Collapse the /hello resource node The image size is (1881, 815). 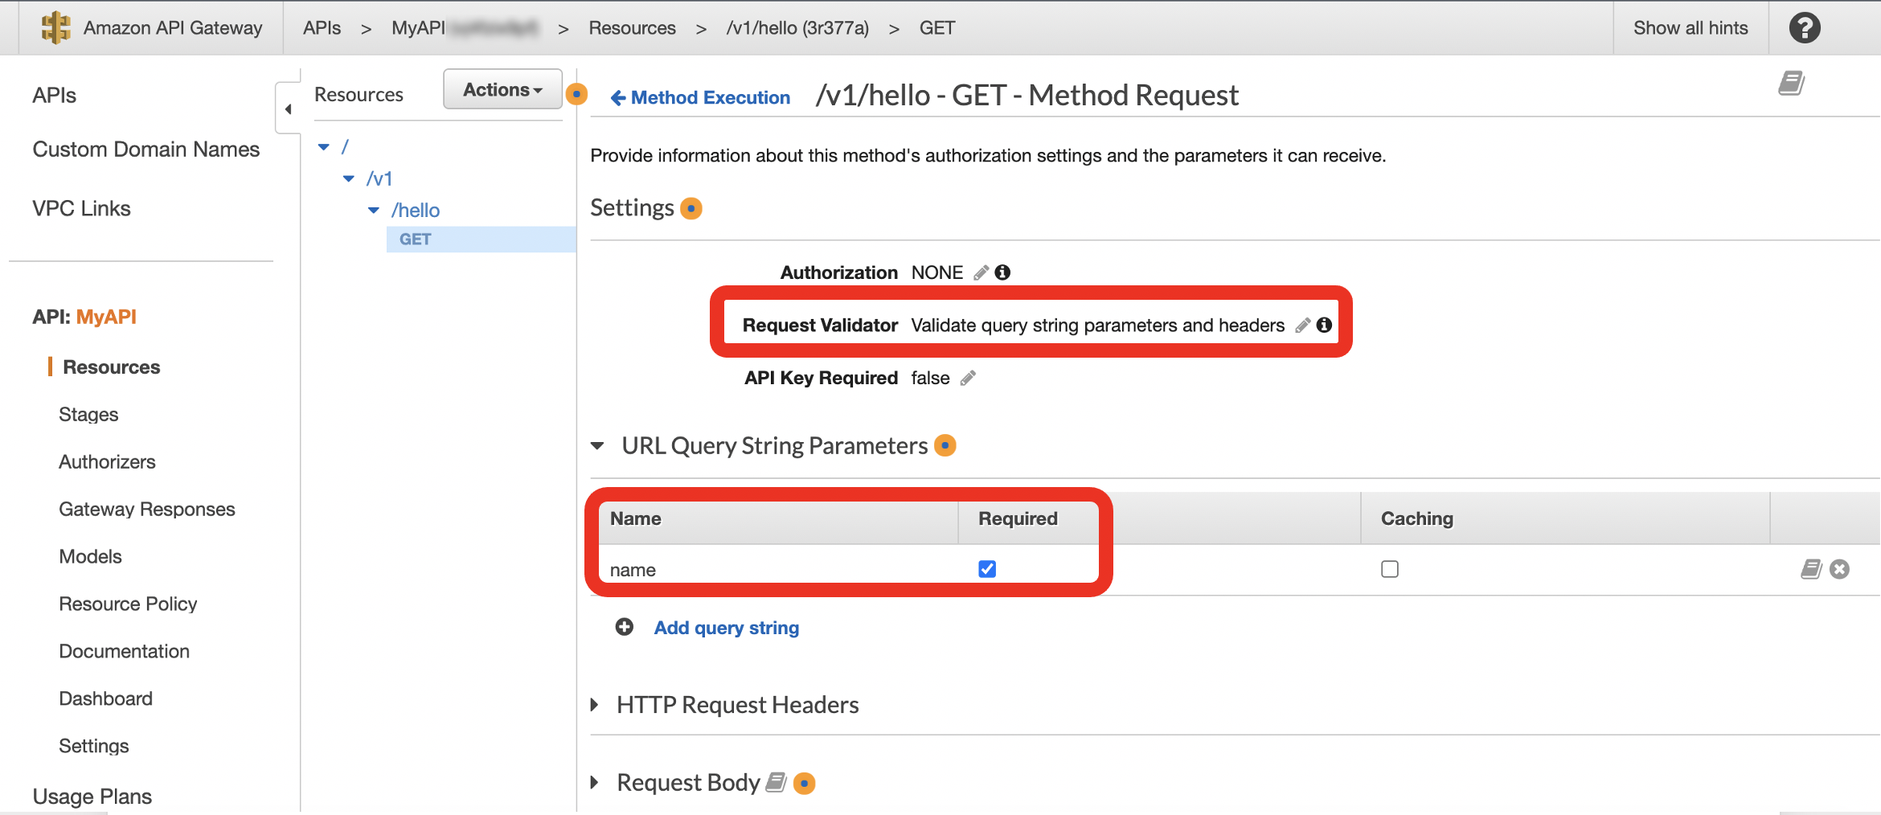(x=374, y=211)
